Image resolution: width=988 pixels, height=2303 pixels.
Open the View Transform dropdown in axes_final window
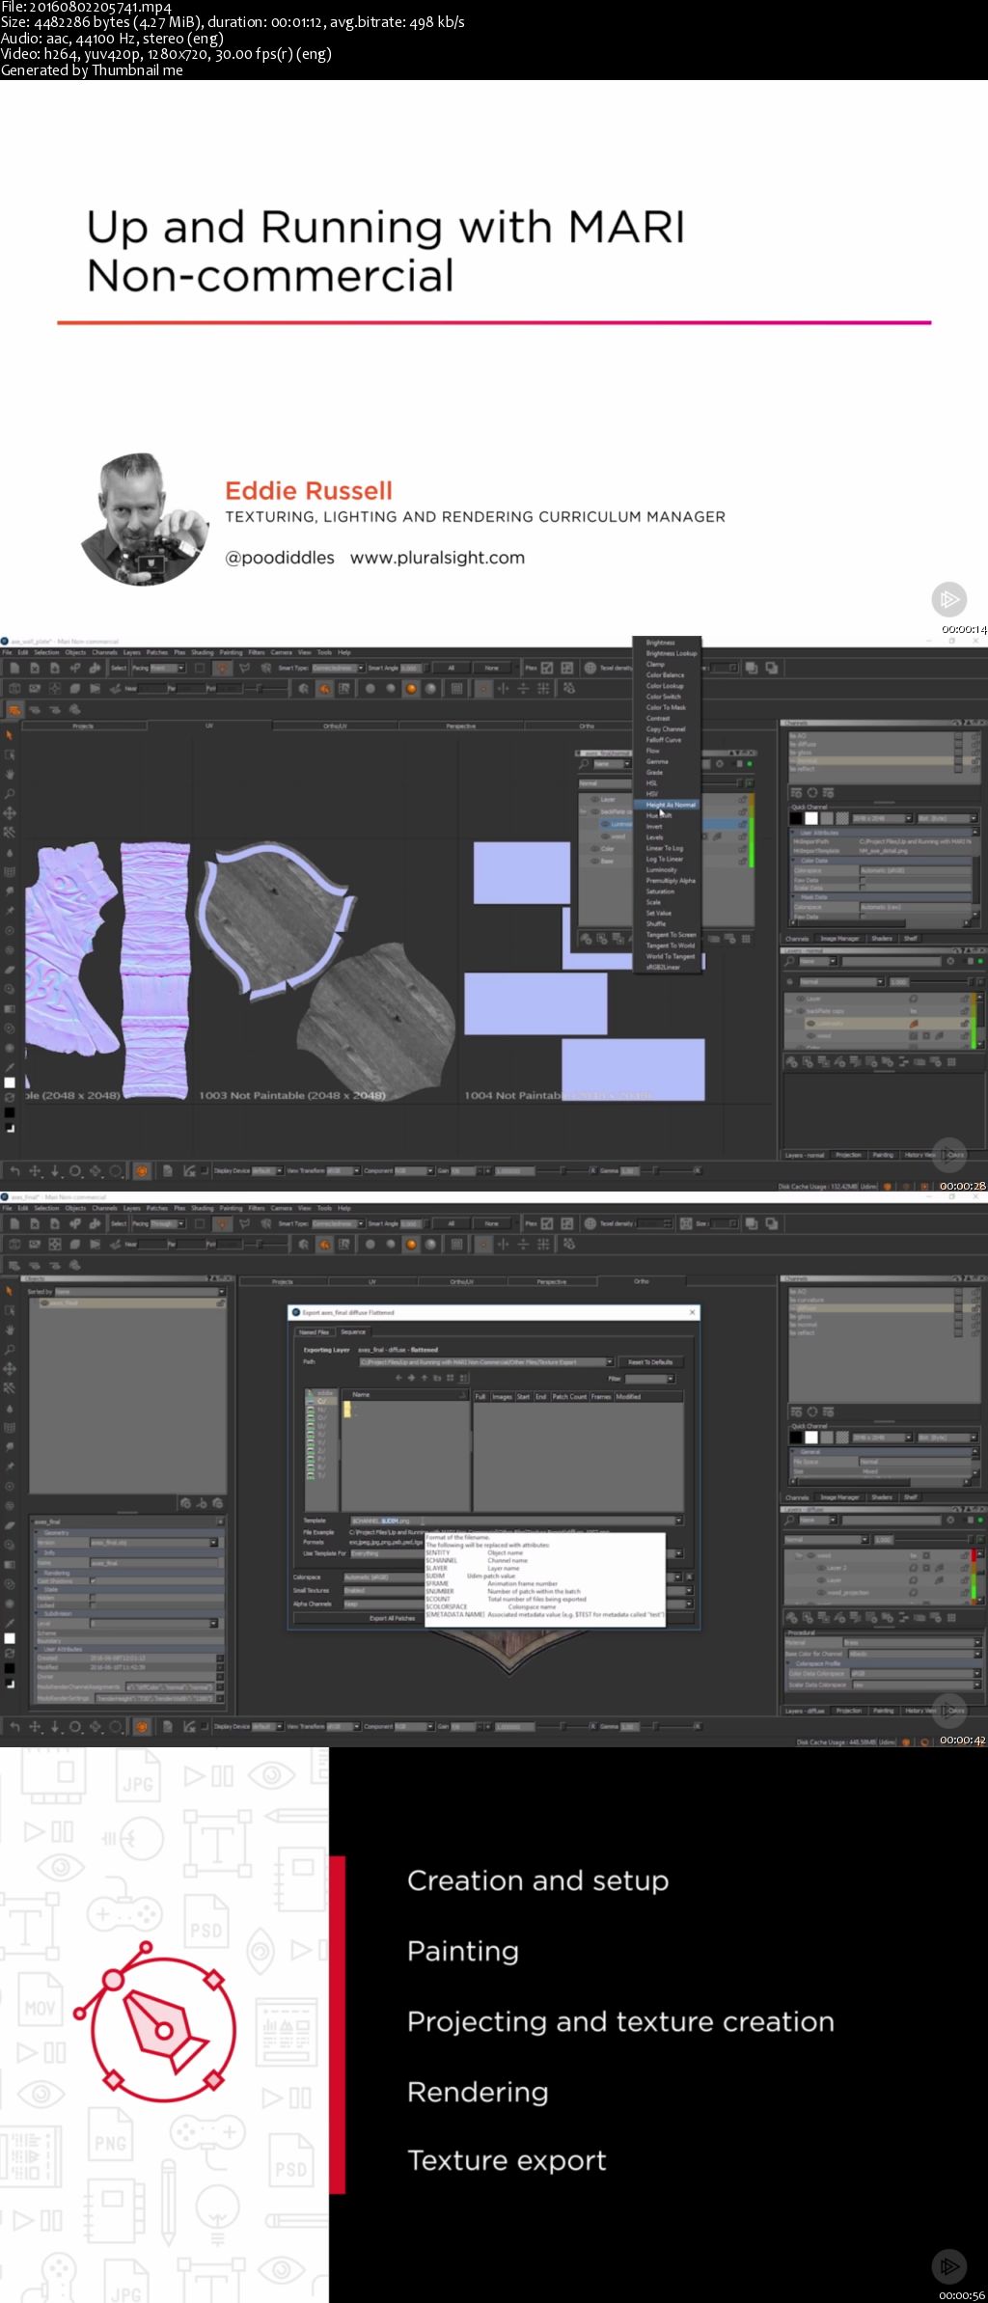click(343, 1726)
